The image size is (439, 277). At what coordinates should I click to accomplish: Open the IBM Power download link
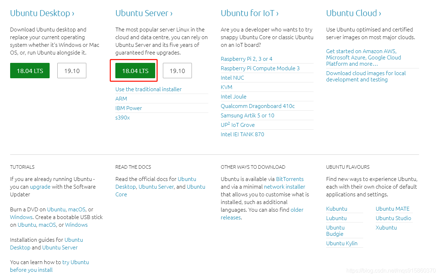click(x=129, y=108)
